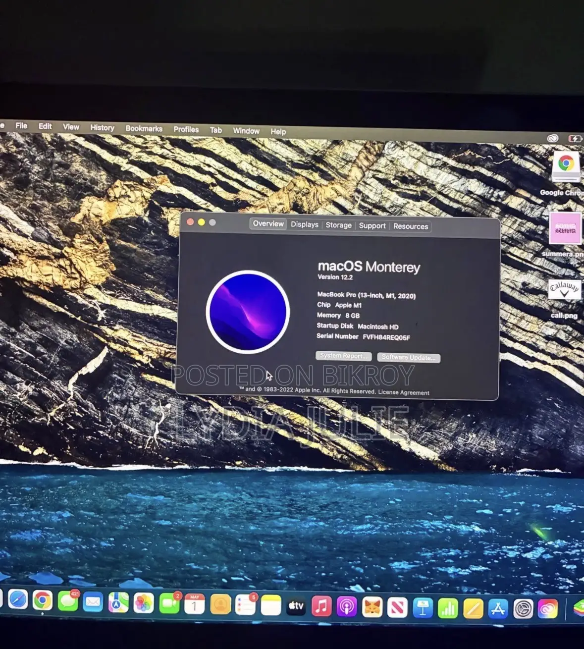Open Adobe Creative Cloud in dock
This screenshot has height=649, width=584.
pyautogui.click(x=548, y=609)
